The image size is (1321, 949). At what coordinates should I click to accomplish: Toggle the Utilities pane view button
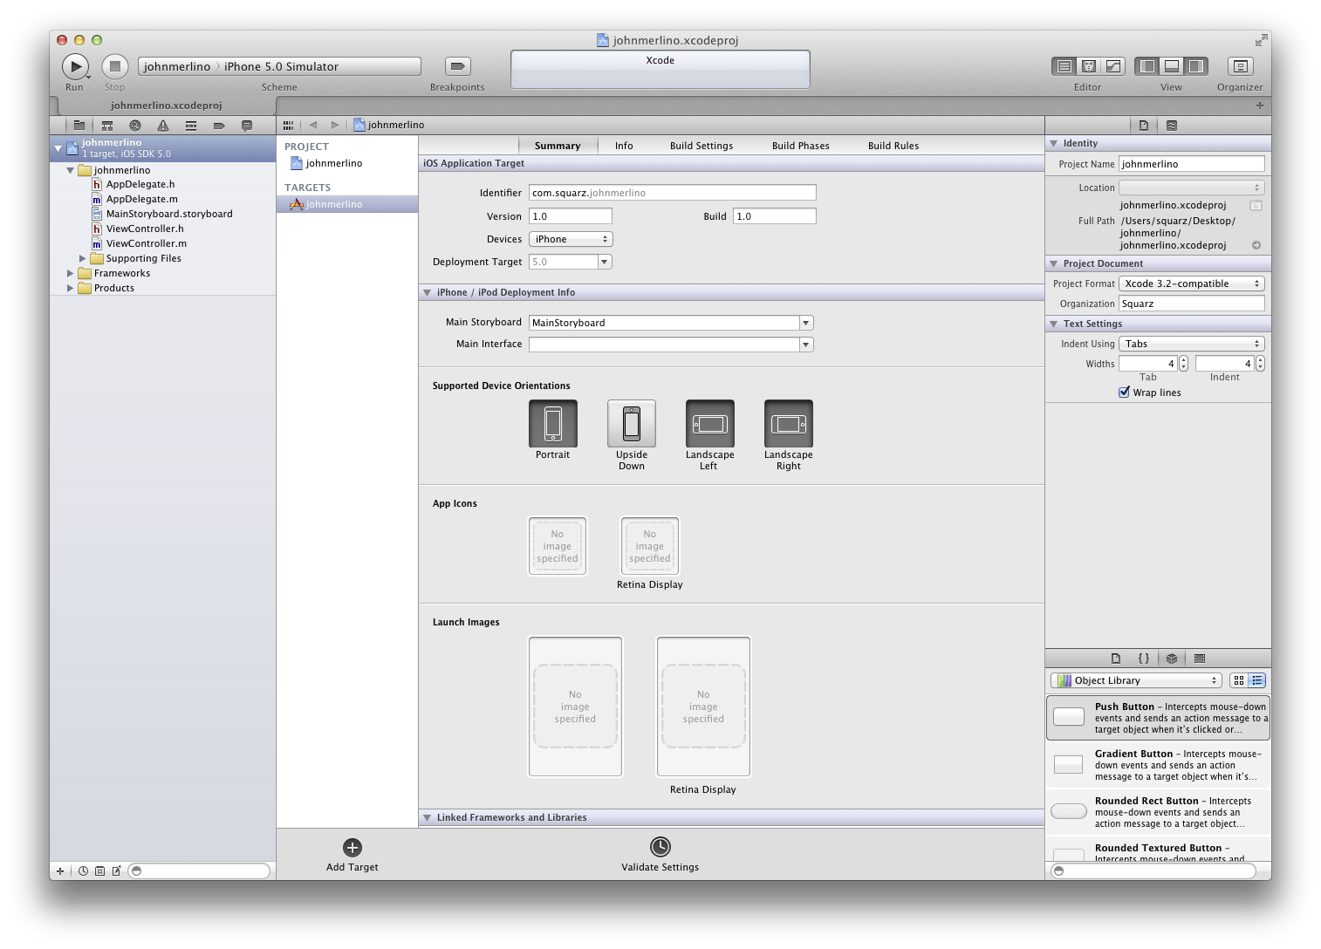point(1196,66)
